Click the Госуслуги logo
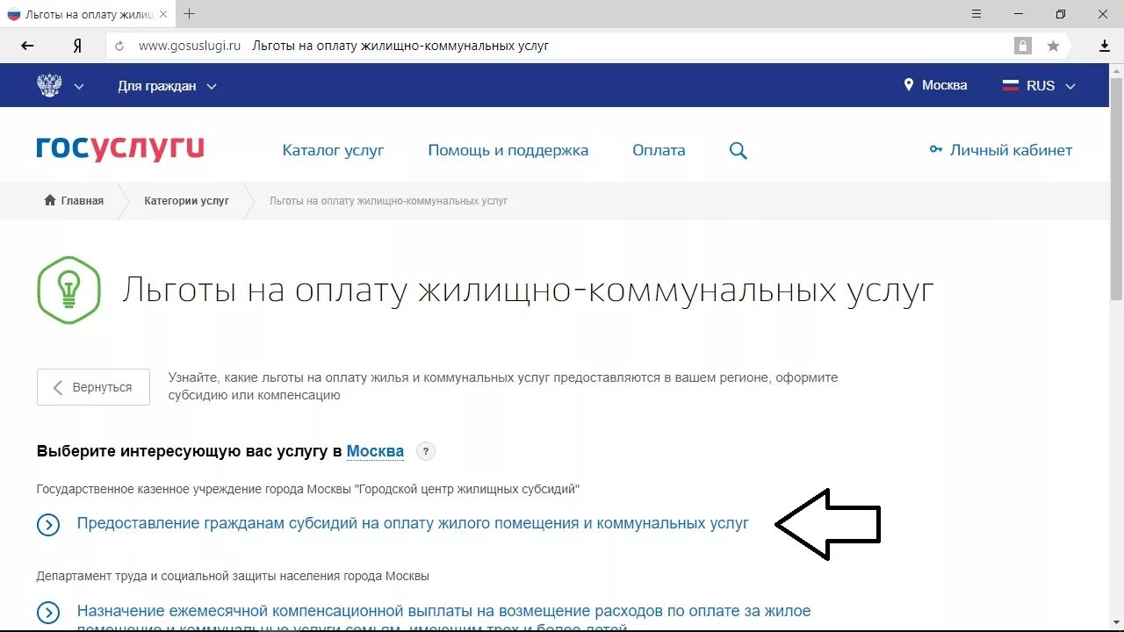The width and height of the screenshot is (1124, 632). (x=120, y=148)
